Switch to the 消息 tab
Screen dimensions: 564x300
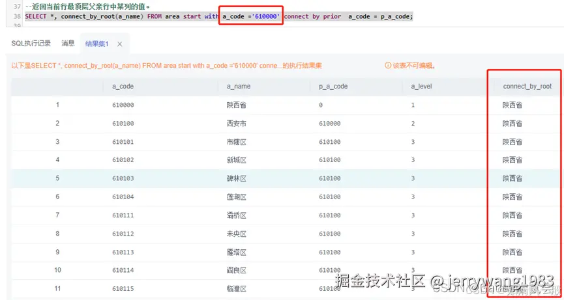click(x=68, y=44)
